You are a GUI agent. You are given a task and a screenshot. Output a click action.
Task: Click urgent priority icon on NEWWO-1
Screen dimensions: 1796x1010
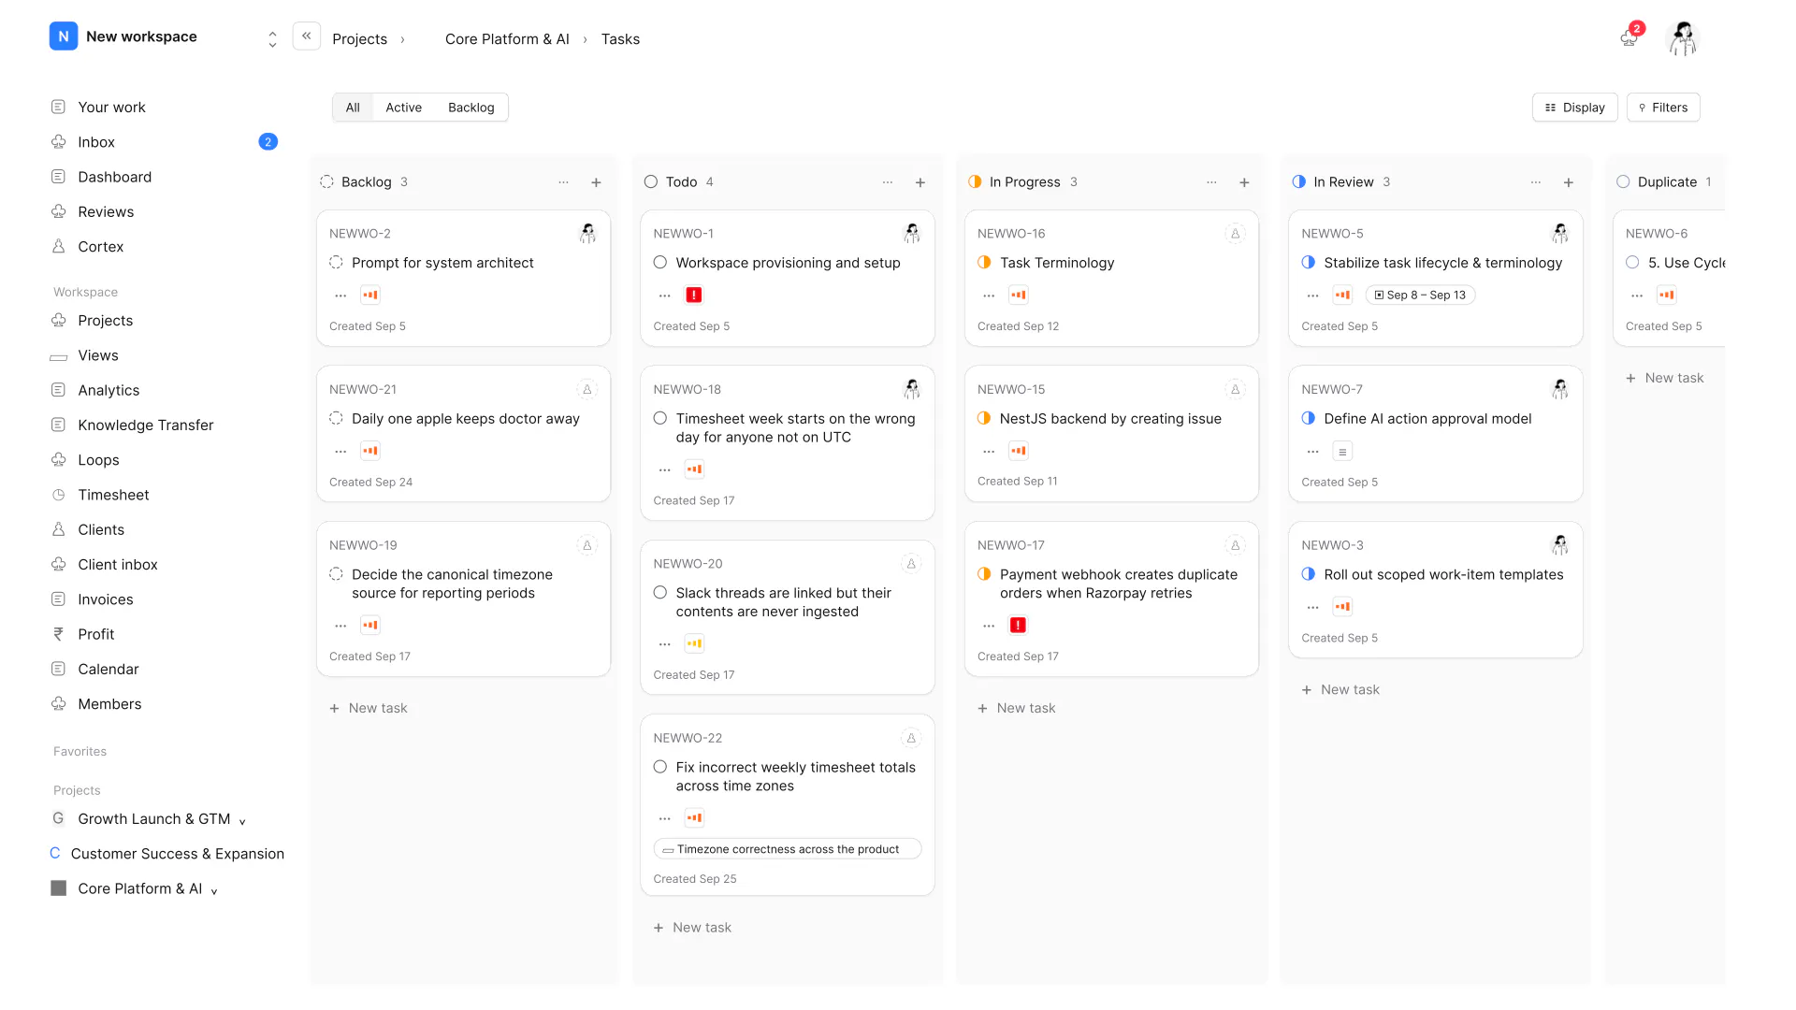click(x=694, y=295)
